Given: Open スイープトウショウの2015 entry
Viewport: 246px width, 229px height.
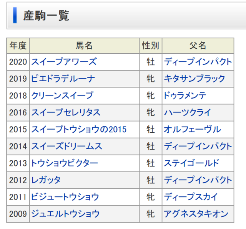Looking at the screenshot, I should (x=79, y=129).
